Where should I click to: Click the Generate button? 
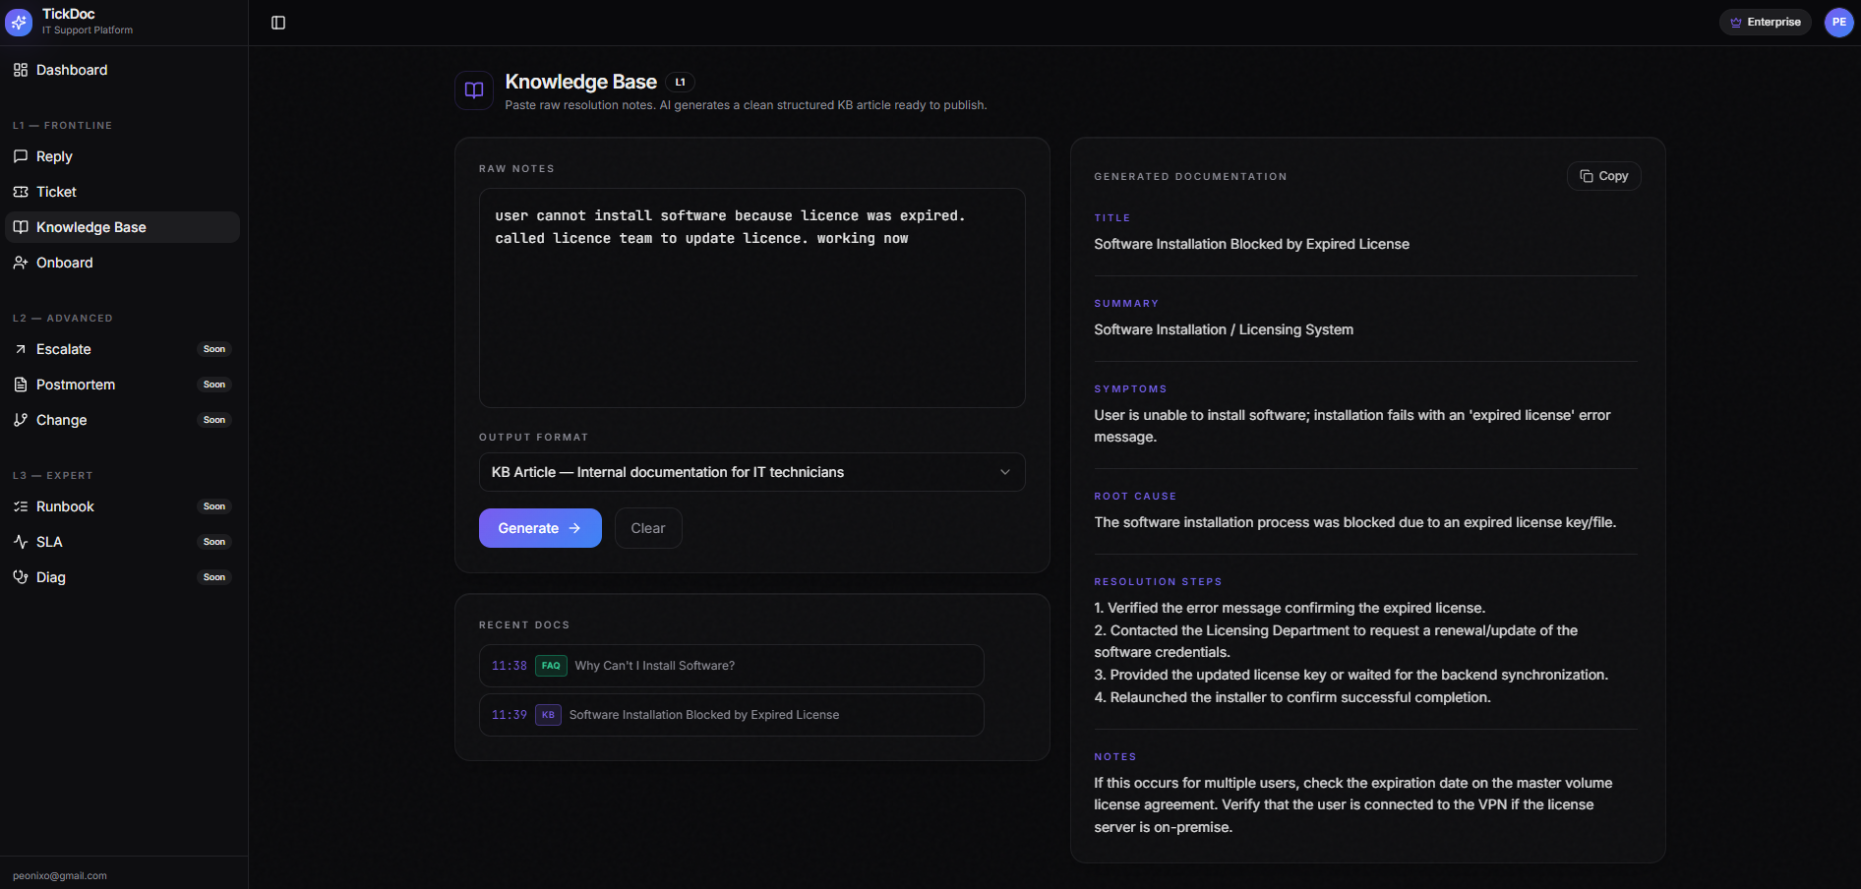tap(539, 528)
